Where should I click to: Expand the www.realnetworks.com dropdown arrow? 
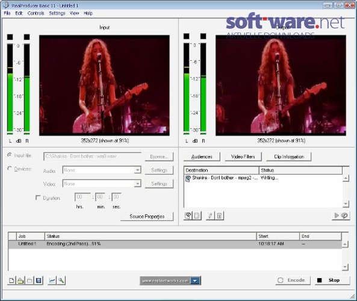[x=195, y=281]
